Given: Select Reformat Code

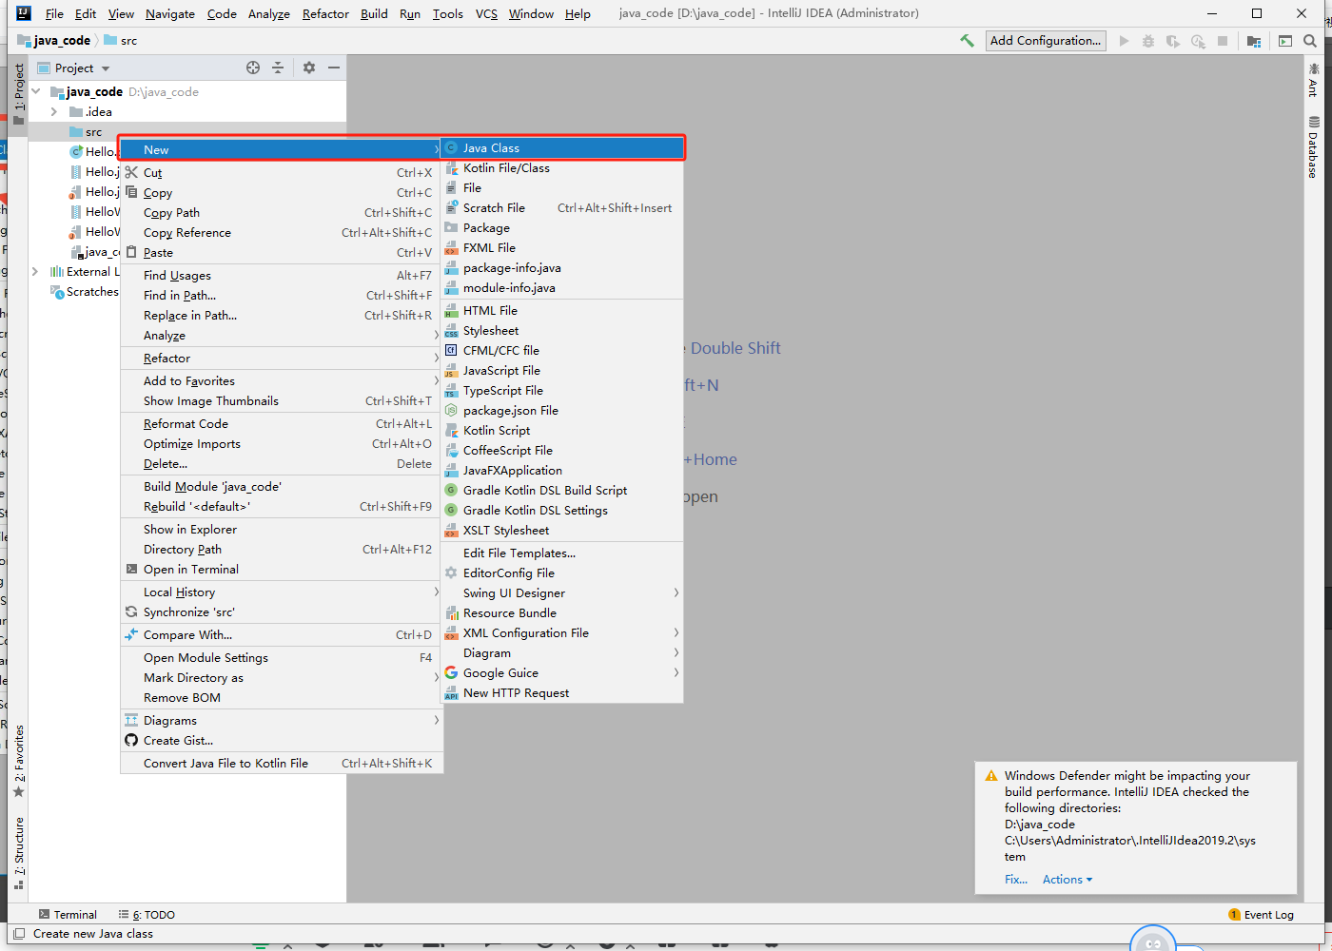Looking at the screenshot, I should (x=282, y=424).
